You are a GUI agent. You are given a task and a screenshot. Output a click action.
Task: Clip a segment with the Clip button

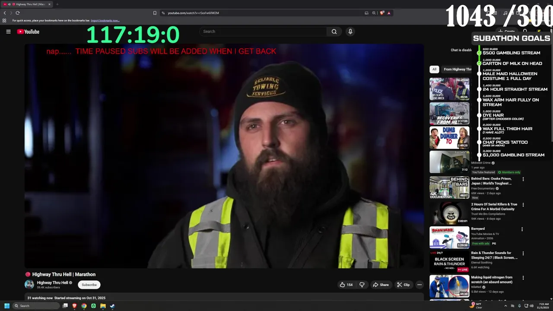click(404, 285)
